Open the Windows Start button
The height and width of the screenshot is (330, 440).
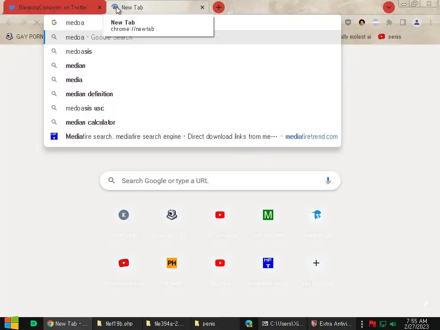pos(11,323)
